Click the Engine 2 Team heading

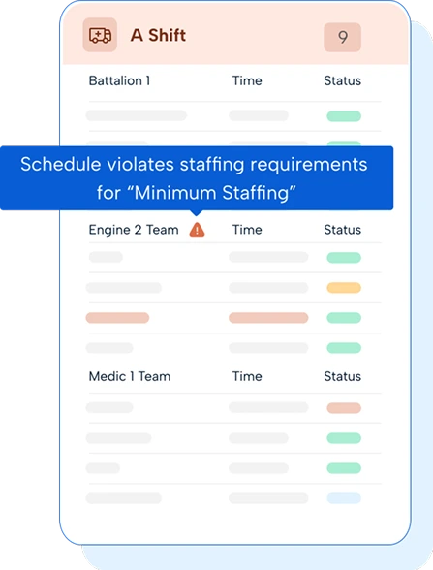(134, 230)
